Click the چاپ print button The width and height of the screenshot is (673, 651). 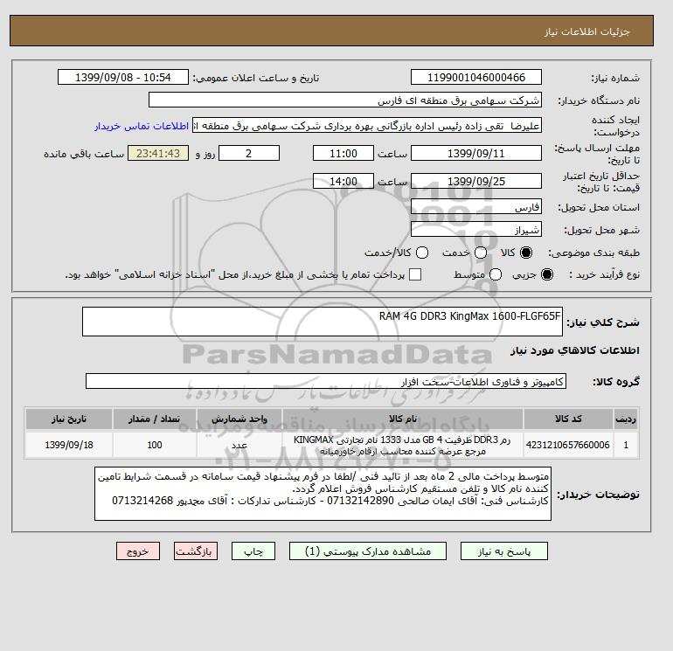[x=253, y=551]
